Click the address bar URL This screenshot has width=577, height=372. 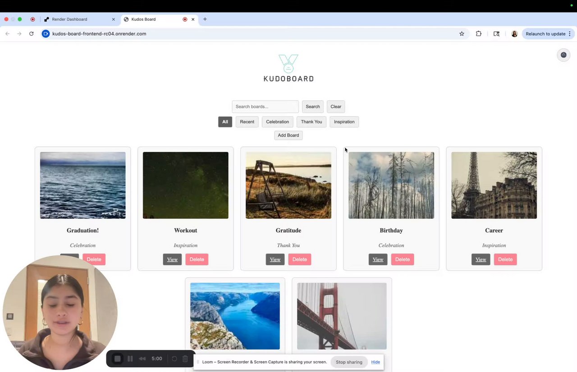(x=99, y=34)
